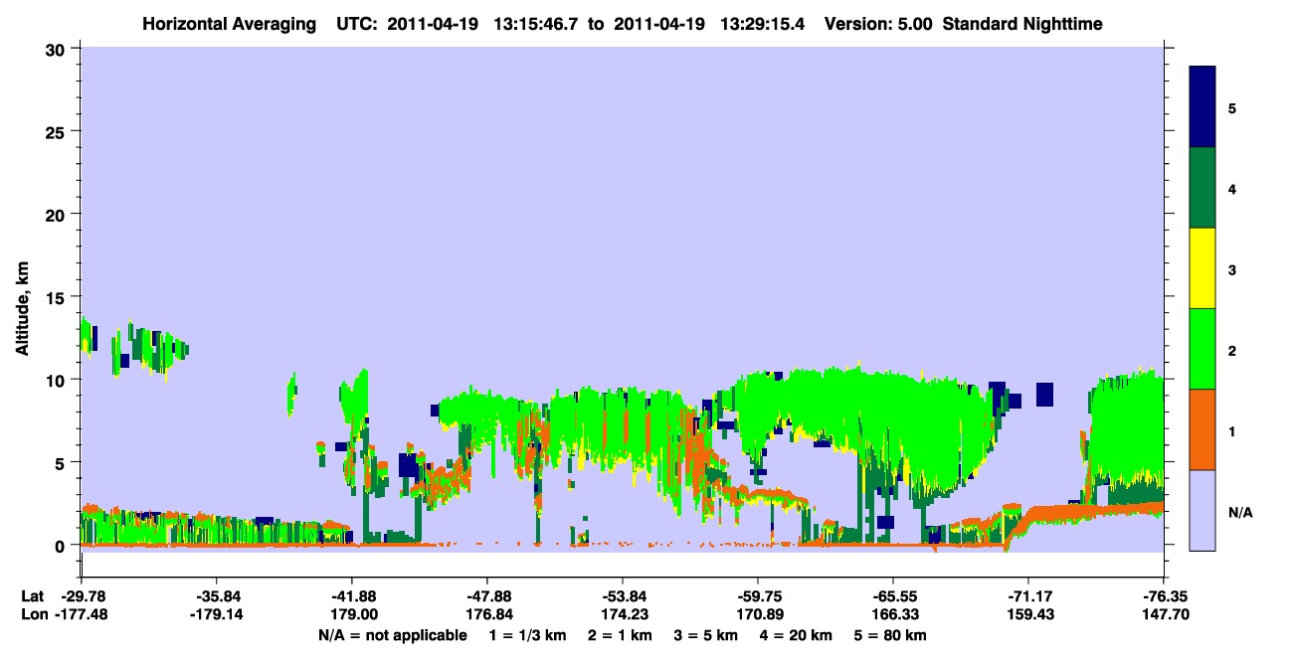Click the colorbar label '3'
The image size is (1293, 663).
(1232, 268)
